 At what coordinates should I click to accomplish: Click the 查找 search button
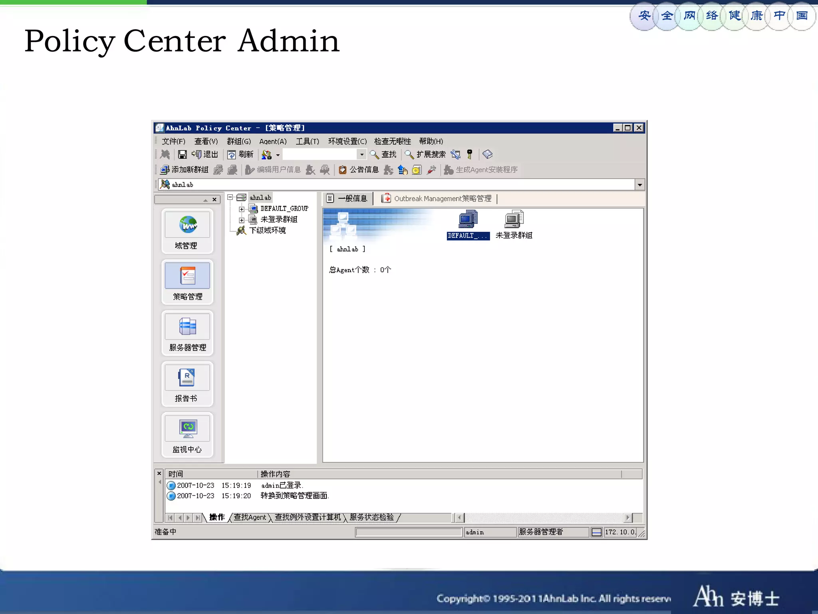[383, 154]
